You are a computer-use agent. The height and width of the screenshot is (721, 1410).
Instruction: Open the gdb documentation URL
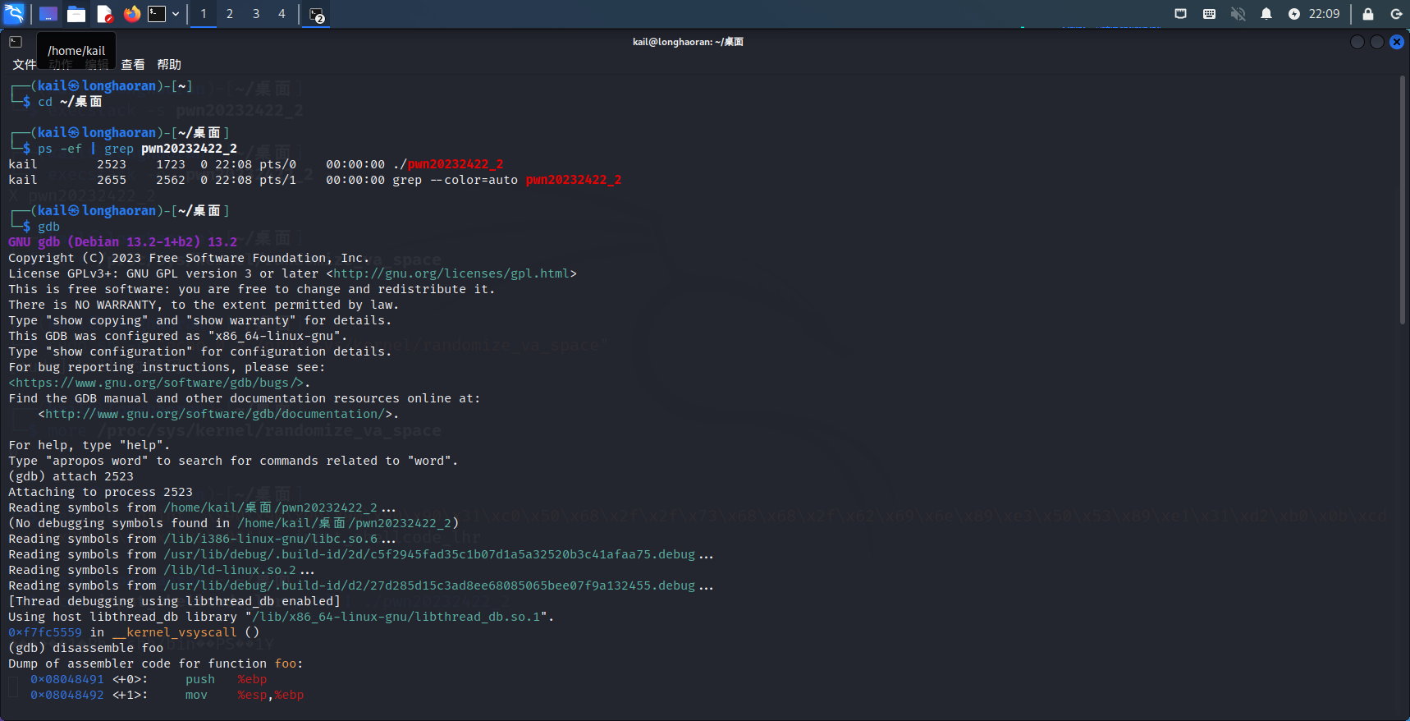215,414
